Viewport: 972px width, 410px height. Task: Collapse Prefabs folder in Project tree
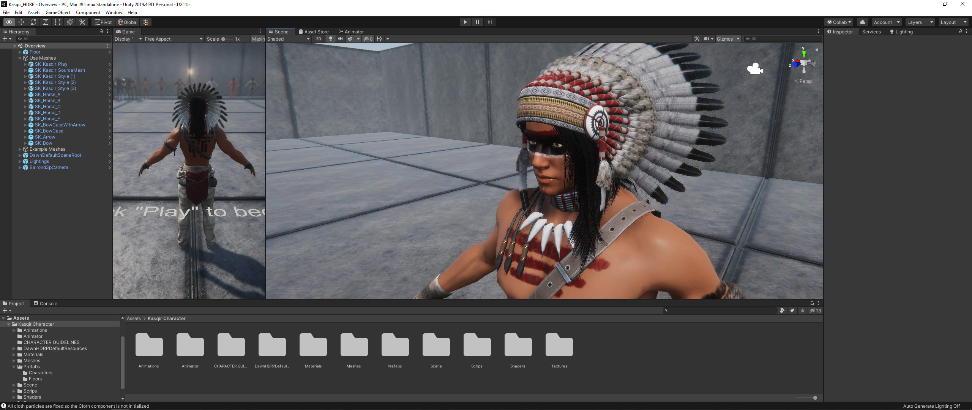[x=14, y=367]
